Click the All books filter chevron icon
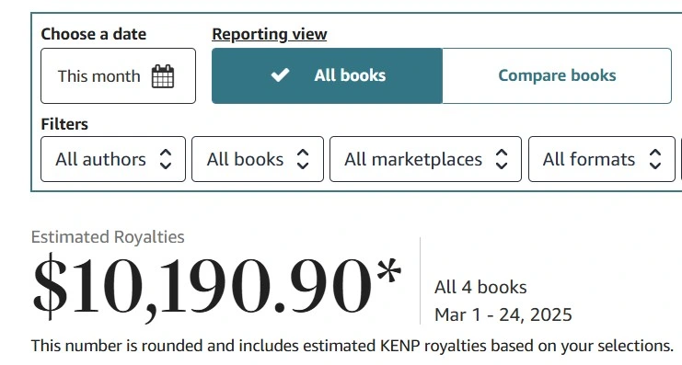Image resolution: width=682 pixels, height=365 pixels. click(303, 159)
